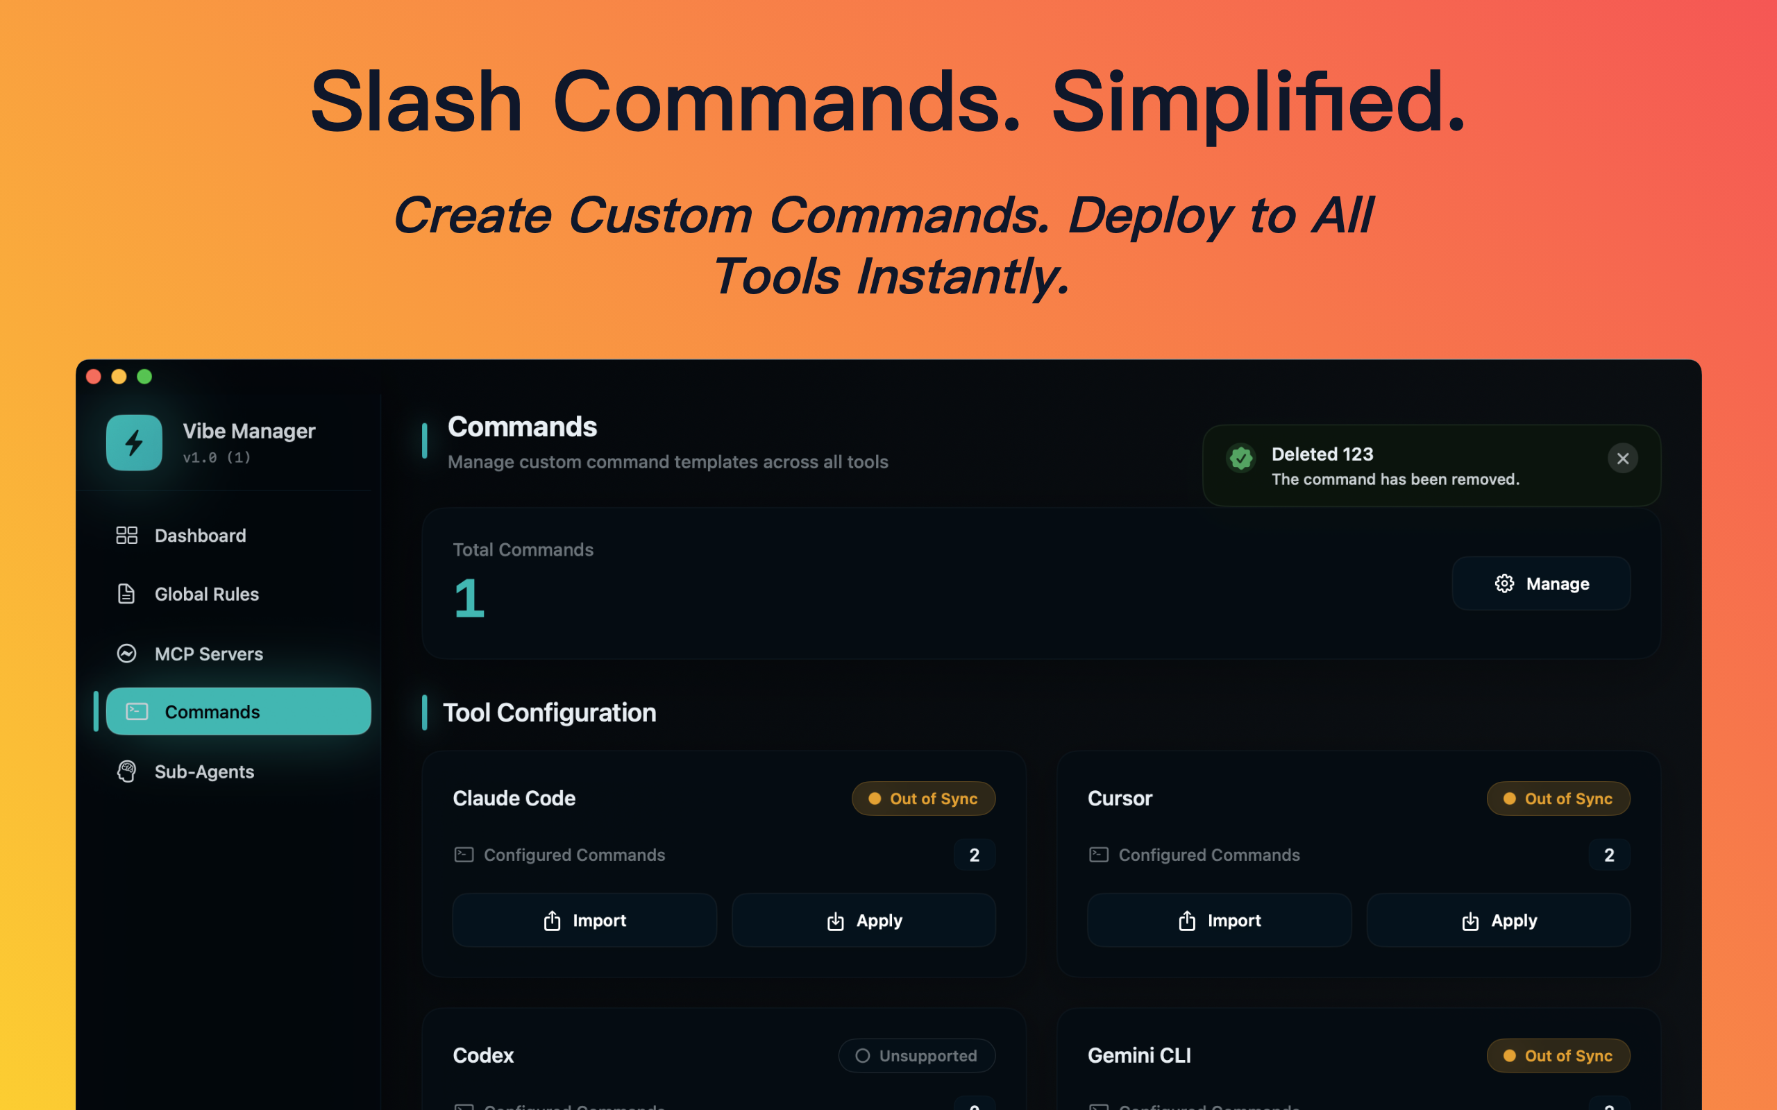Open MCP Servers page

click(208, 654)
